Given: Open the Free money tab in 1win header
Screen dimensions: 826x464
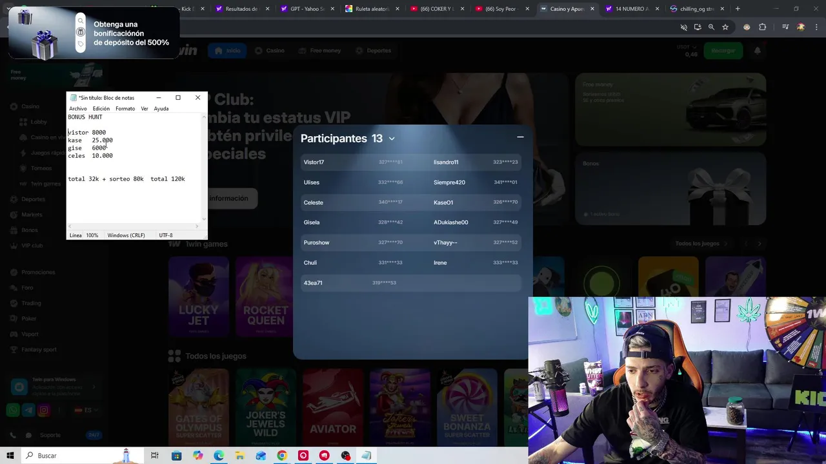Looking at the screenshot, I should [x=319, y=50].
